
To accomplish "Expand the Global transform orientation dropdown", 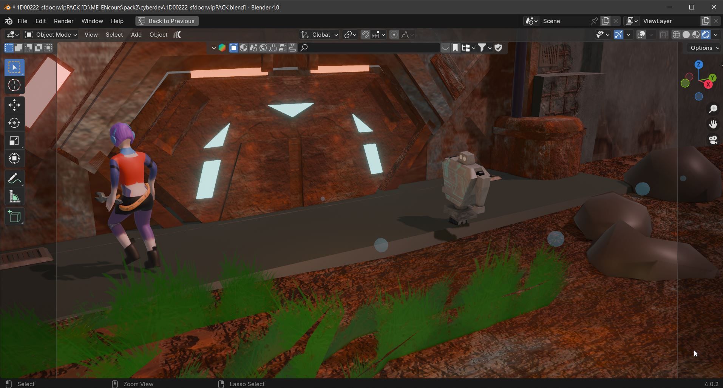I will coord(320,35).
